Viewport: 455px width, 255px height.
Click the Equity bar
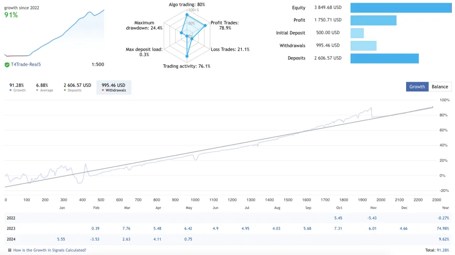click(x=401, y=8)
